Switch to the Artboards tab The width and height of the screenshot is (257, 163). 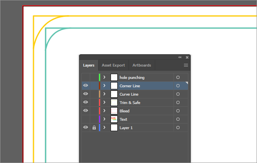point(142,65)
